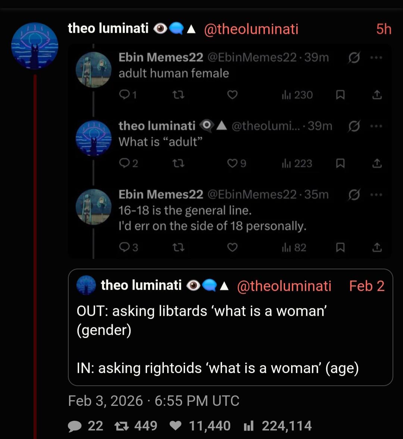Open three-dot menu on "What is adult" tweet
This screenshot has height=439, width=403.
coord(376,126)
